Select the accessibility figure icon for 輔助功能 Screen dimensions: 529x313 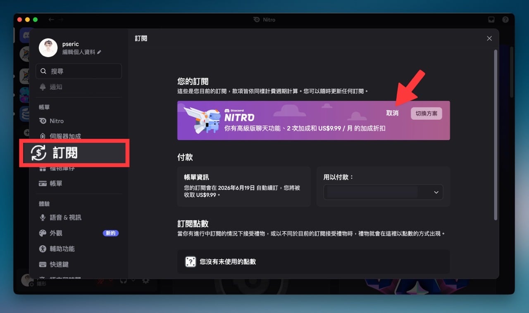pyautogui.click(x=43, y=249)
